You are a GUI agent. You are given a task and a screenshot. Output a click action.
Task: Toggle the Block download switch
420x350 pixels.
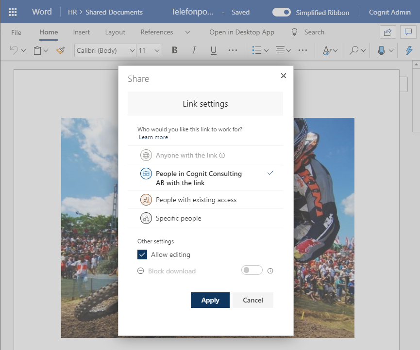coord(252,270)
